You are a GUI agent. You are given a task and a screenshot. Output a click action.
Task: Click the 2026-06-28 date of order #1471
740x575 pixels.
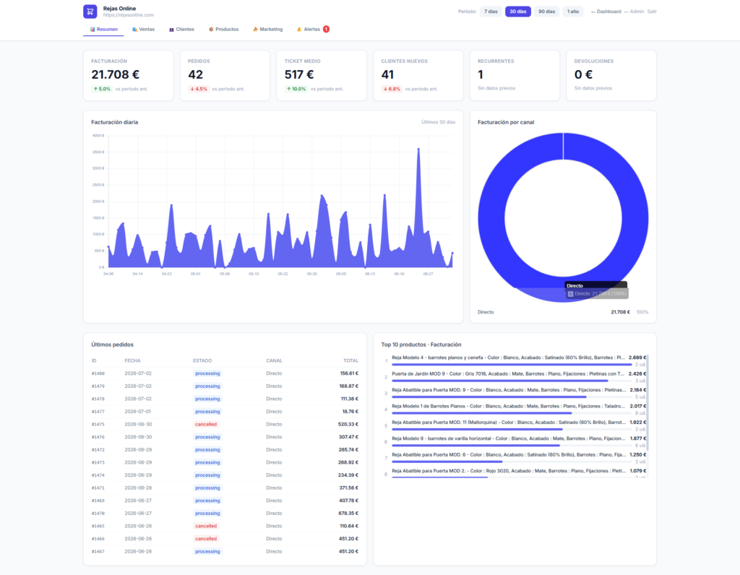coord(138,488)
